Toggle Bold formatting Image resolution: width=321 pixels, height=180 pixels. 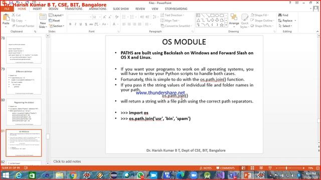[x=70, y=24]
